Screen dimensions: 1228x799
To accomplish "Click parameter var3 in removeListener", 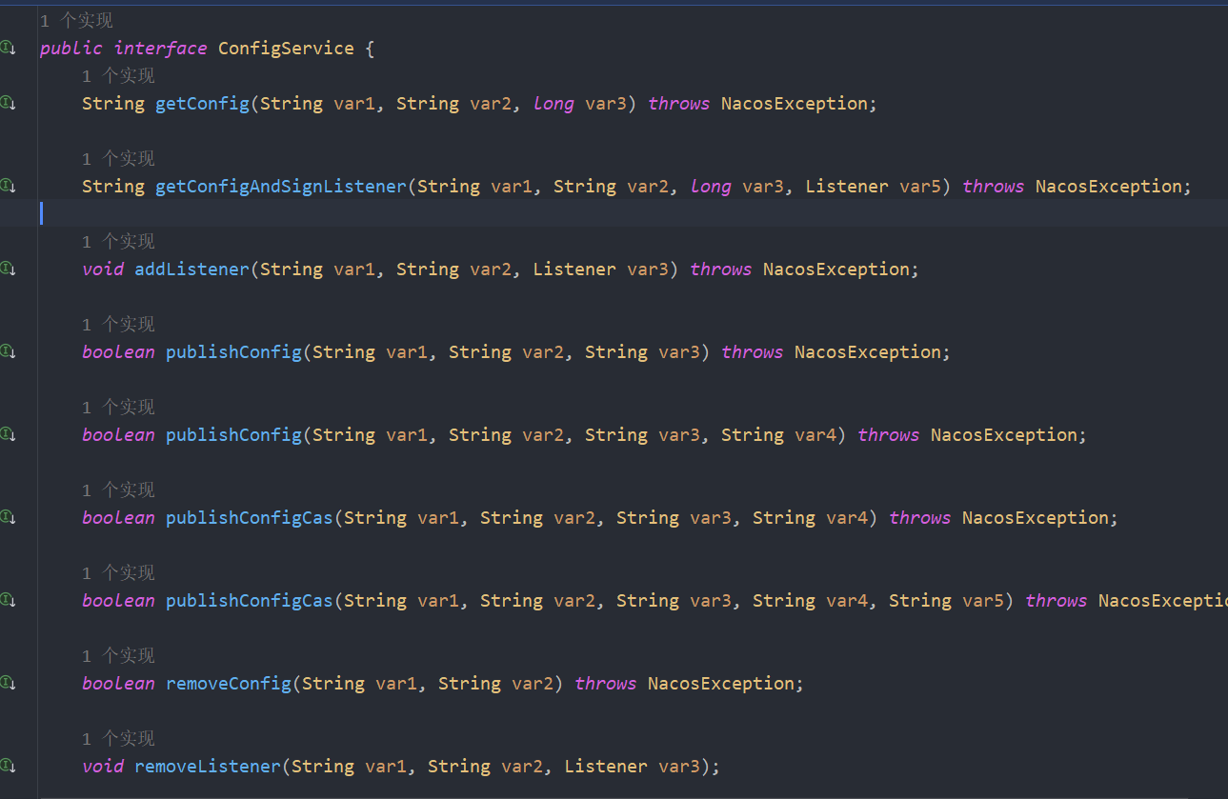I will pyautogui.click(x=679, y=767).
